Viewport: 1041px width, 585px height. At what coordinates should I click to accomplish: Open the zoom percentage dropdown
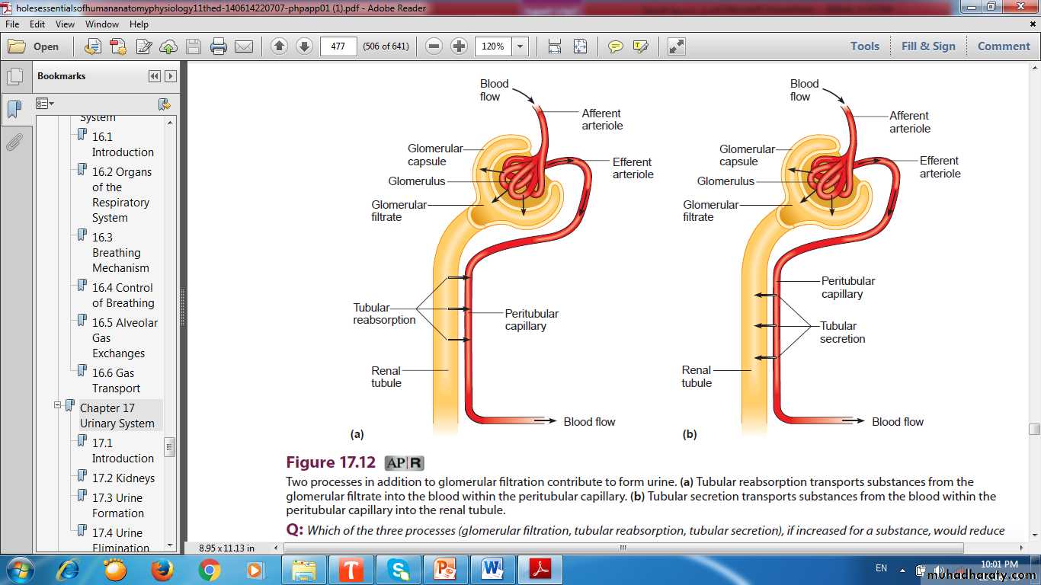520,46
